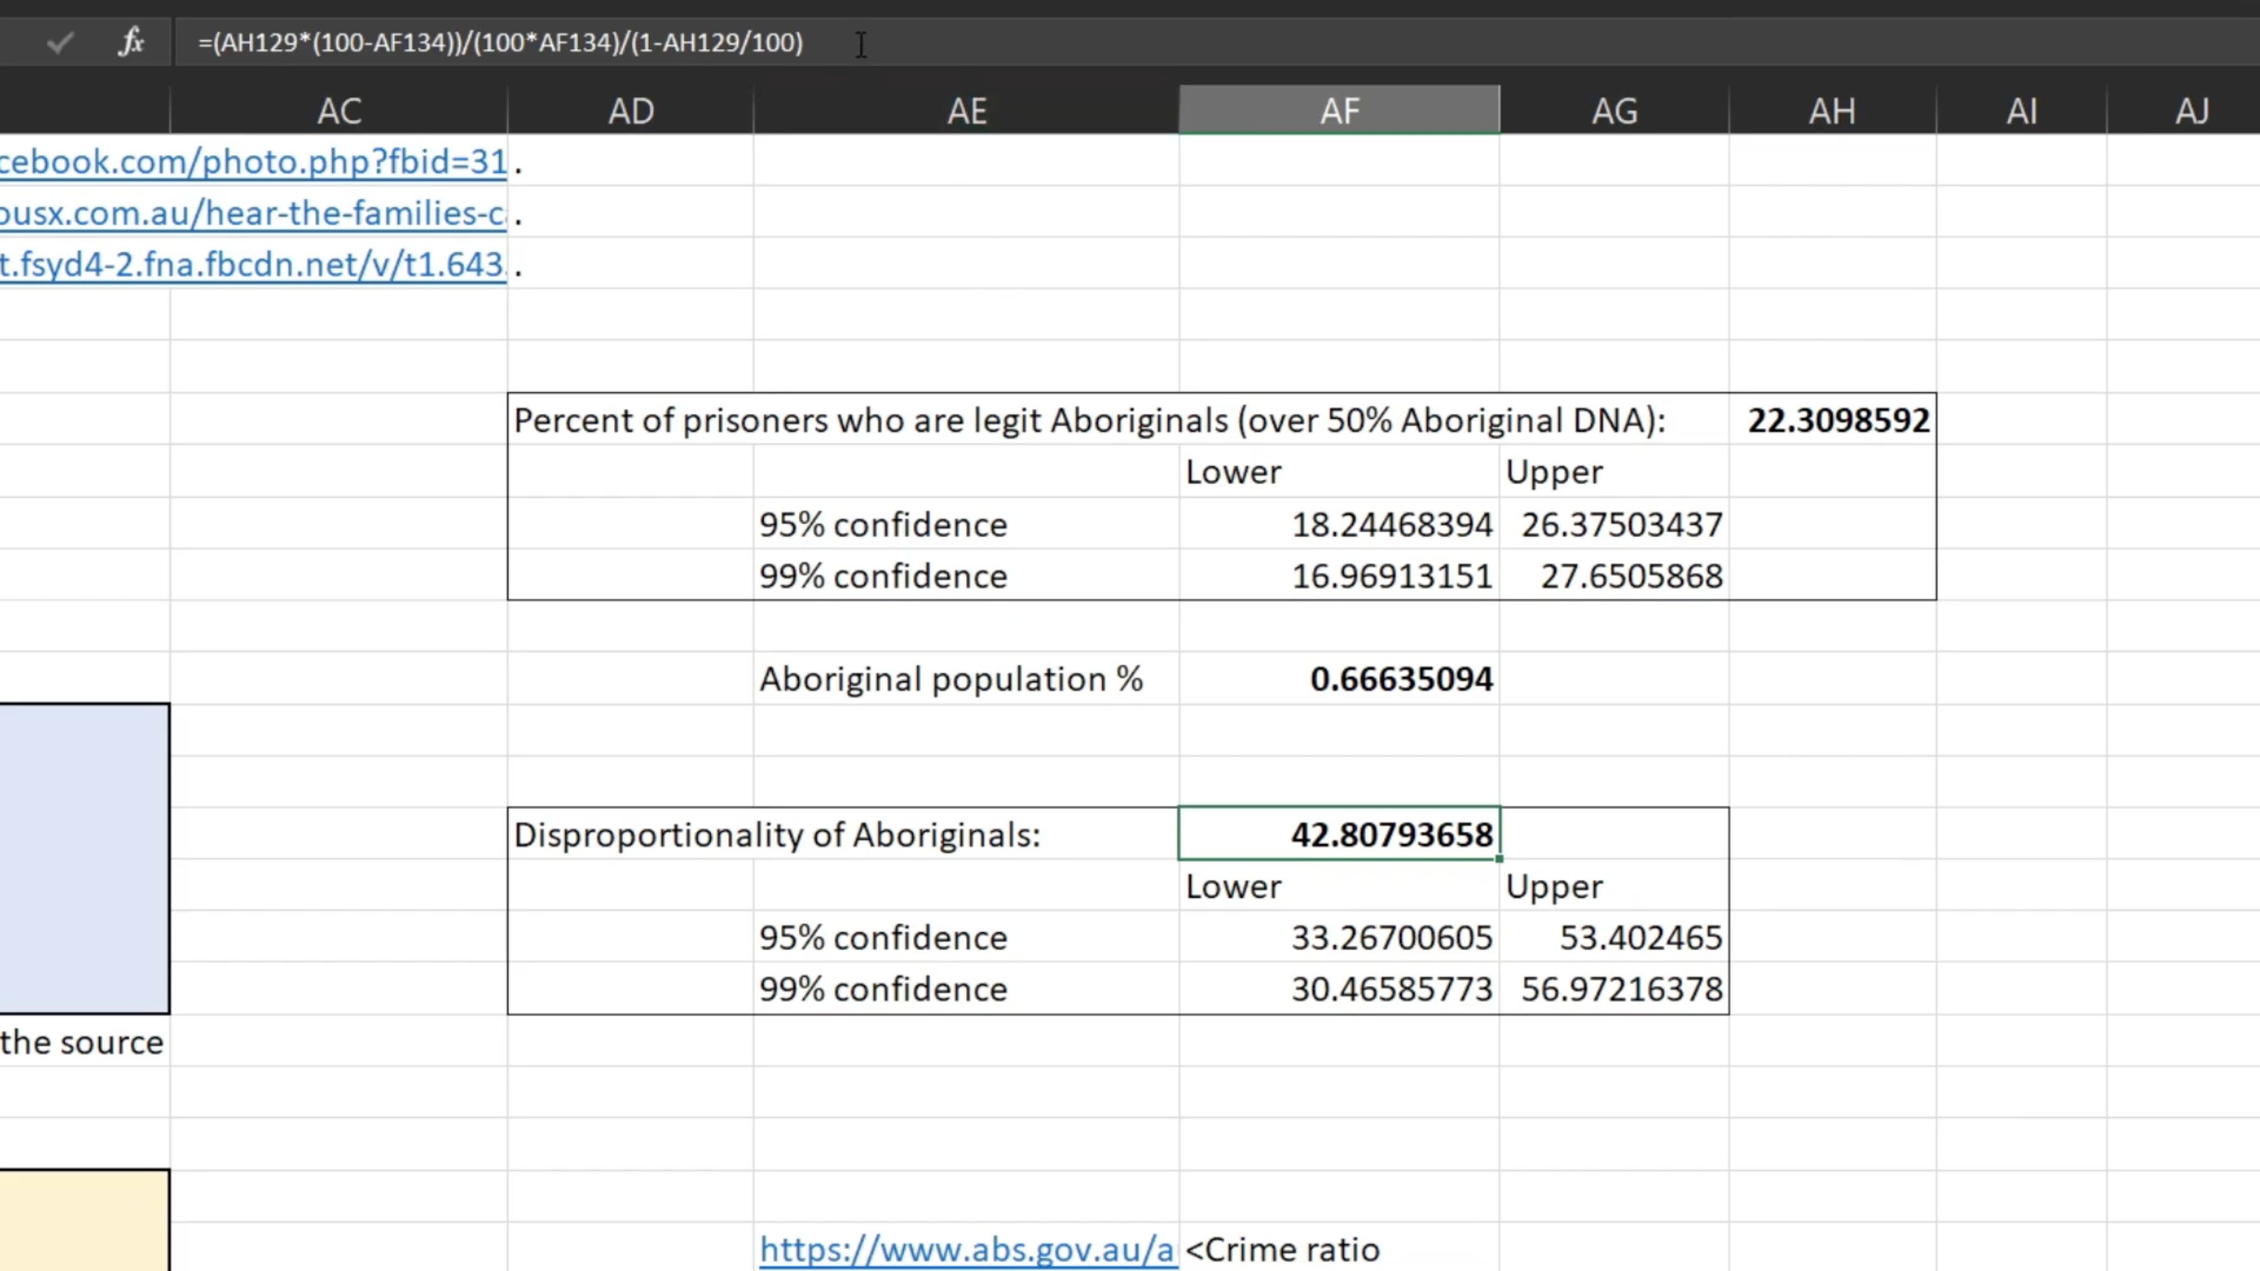Image resolution: width=2260 pixels, height=1271 pixels.
Task: Select column AH header
Action: pos(1832,110)
